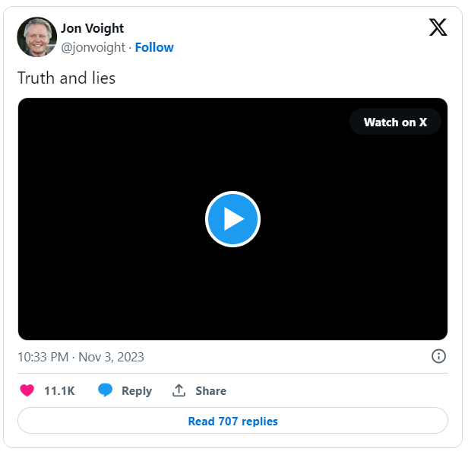Click the blue reply speech bubble icon
Viewport: 468px width, 455px height.
tap(105, 390)
